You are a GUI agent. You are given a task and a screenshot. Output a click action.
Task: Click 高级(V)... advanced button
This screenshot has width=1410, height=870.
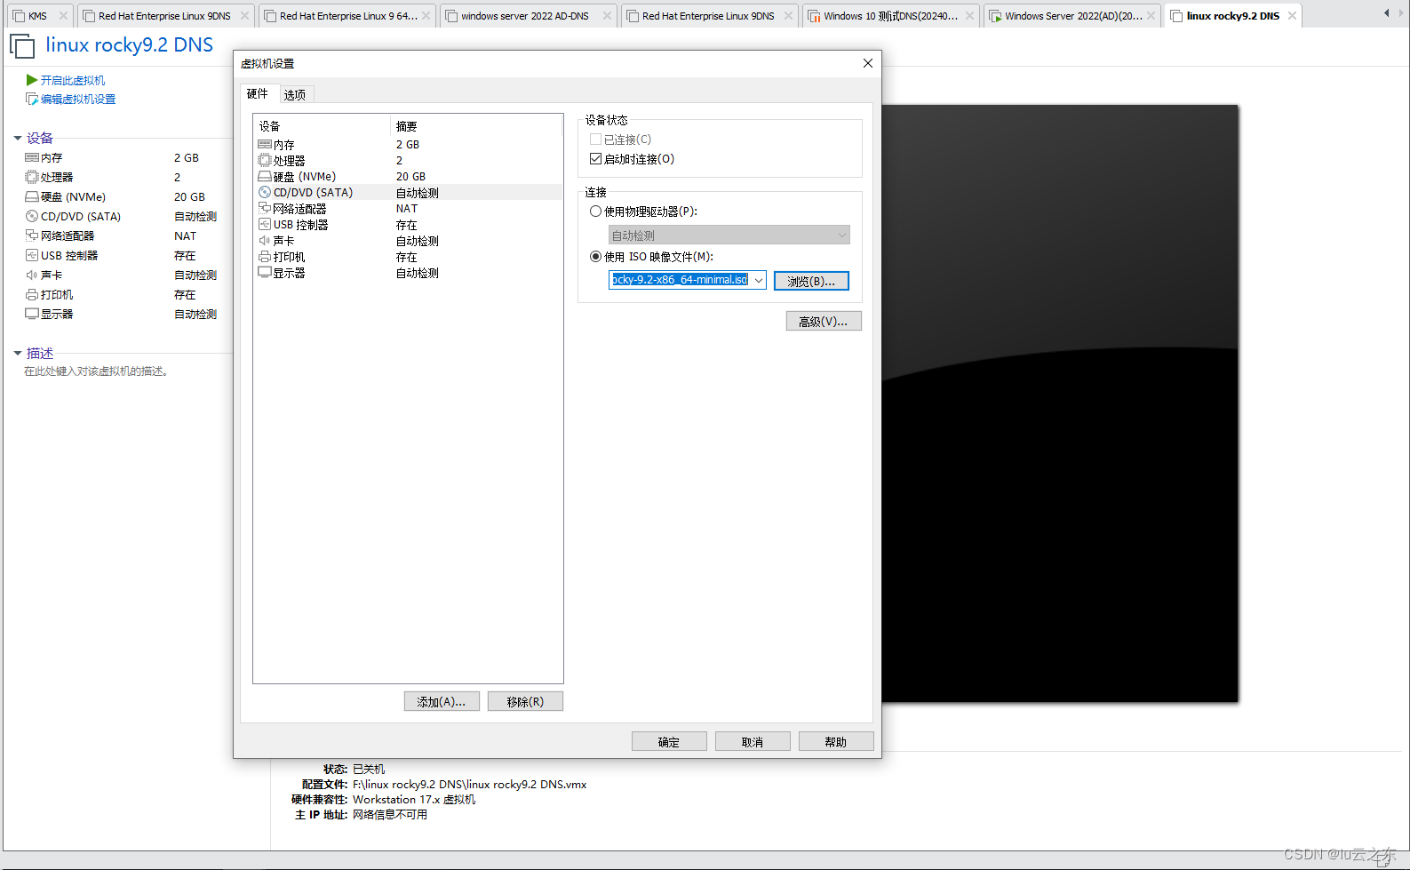click(x=824, y=321)
